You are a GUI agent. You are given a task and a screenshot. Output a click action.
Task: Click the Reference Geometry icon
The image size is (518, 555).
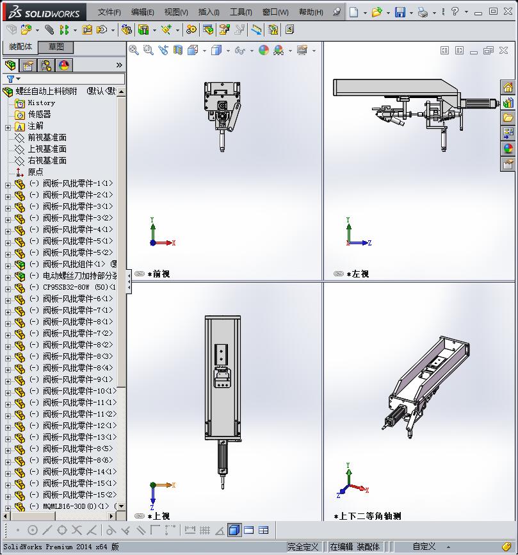(166, 29)
